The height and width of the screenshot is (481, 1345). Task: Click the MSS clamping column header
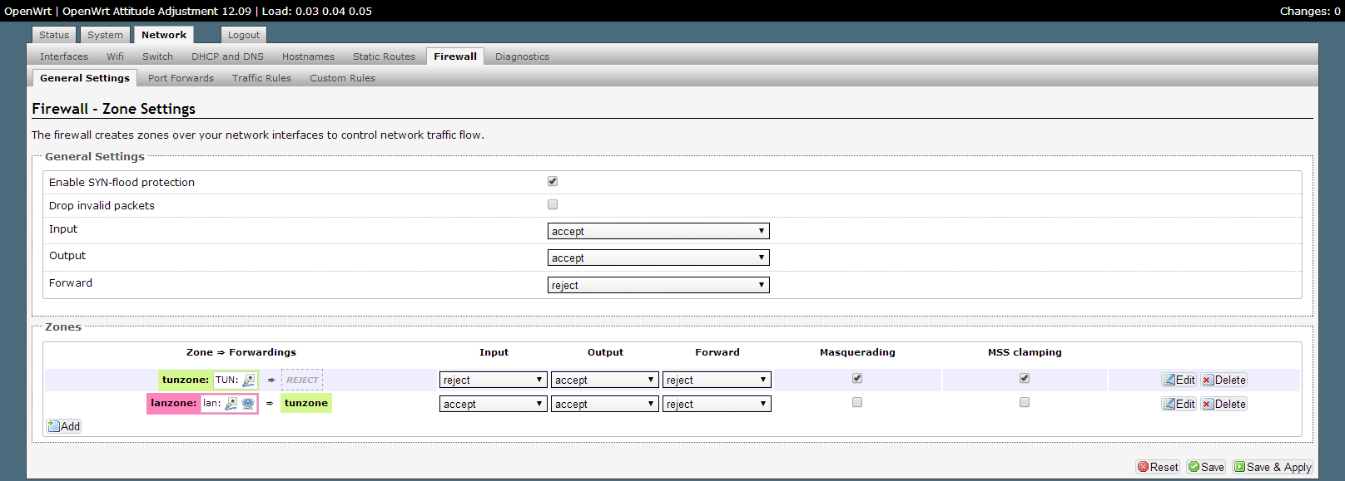tap(1025, 352)
